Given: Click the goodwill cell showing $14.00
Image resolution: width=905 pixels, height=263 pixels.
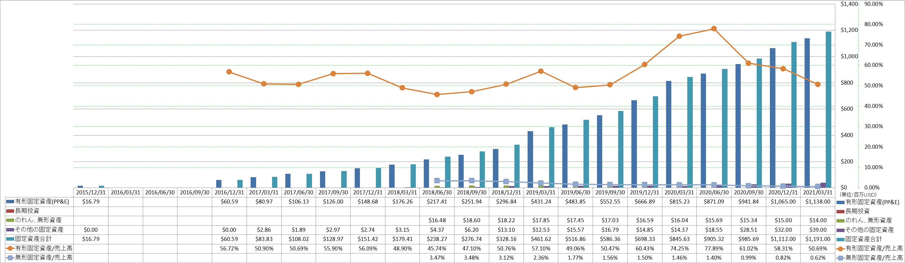Looking at the screenshot, I should (x=818, y=221).
